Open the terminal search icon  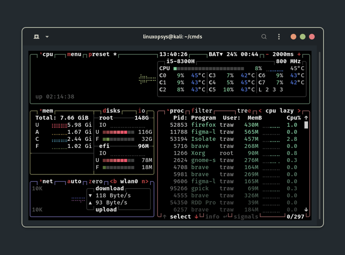coord(264,37)
